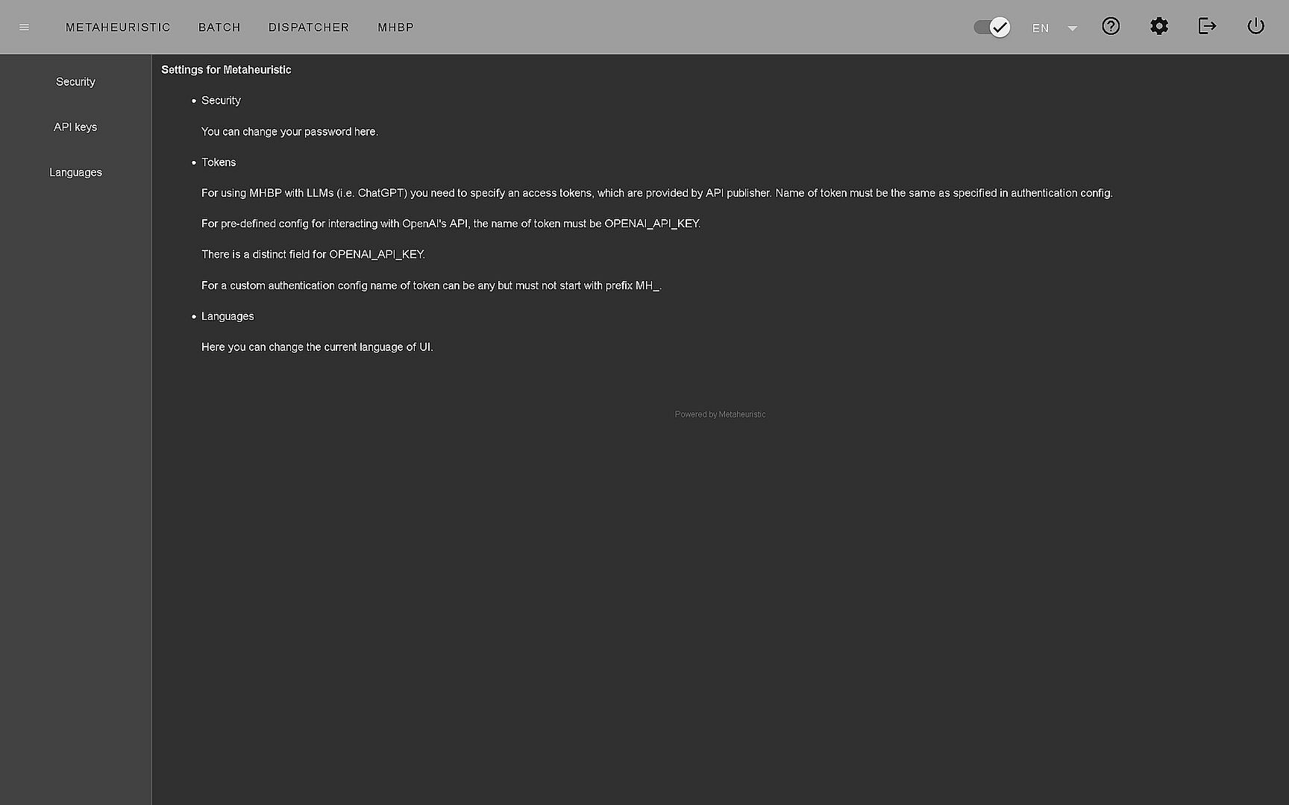The width and height of the screenshot is (1289, 805).
Task: Go to the Metaheuristic menu
Action: point(118,28)
